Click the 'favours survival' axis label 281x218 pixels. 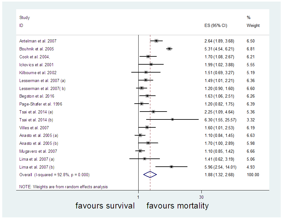click(x=105, y=206)
